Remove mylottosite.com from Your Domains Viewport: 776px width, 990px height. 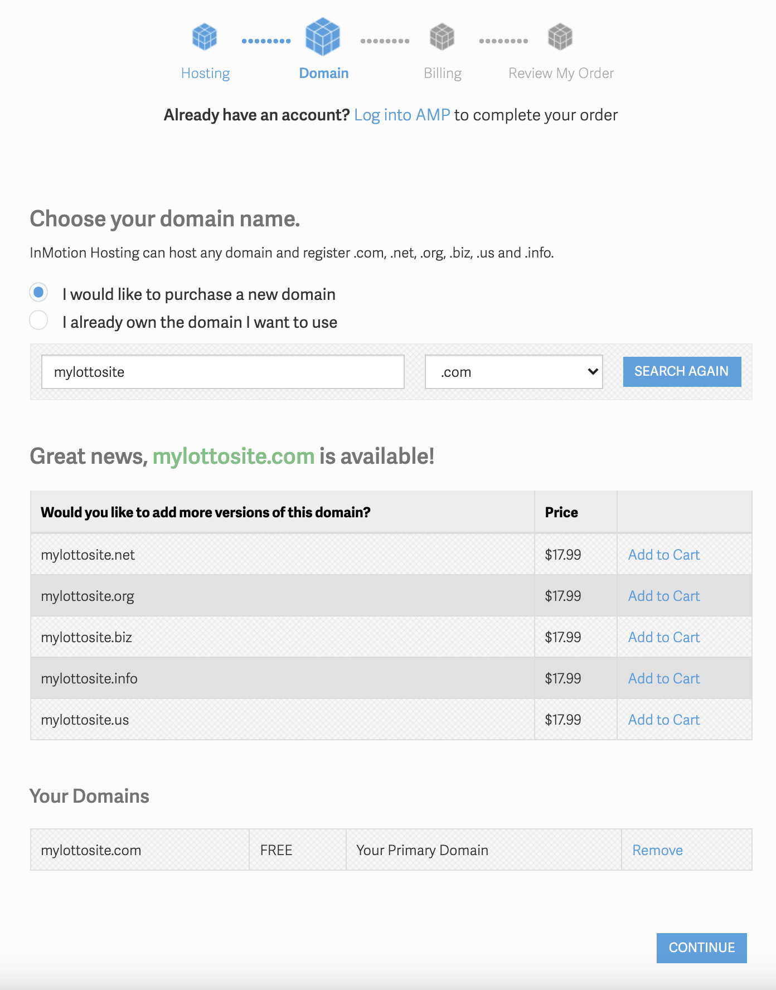tap(657, 850)
